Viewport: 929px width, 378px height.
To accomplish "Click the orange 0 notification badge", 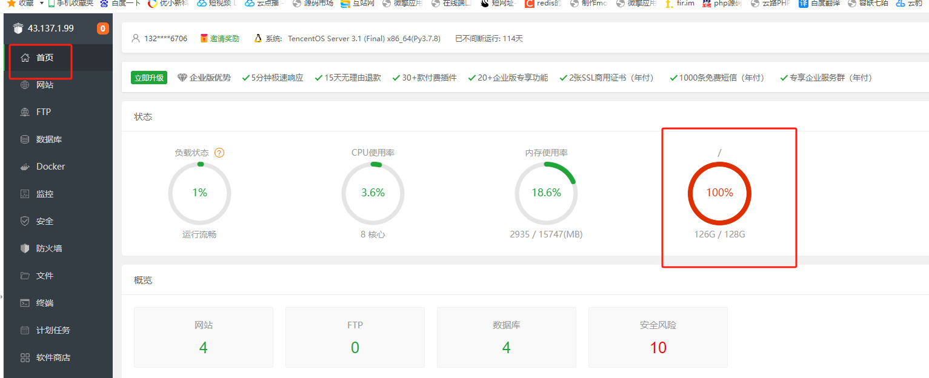I will [x=103, y=28].
